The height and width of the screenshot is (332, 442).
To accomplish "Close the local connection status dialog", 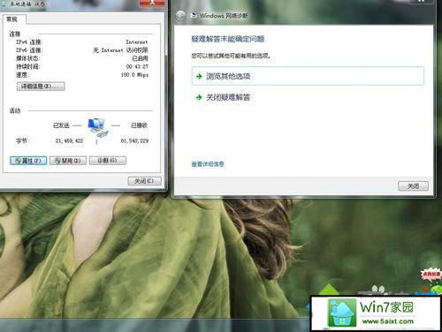I will [x=145, y=181].
